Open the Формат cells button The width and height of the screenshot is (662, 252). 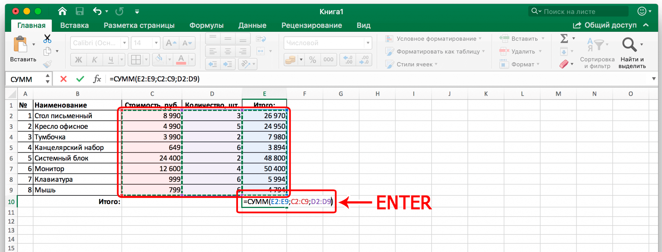[x=520, y=64]
